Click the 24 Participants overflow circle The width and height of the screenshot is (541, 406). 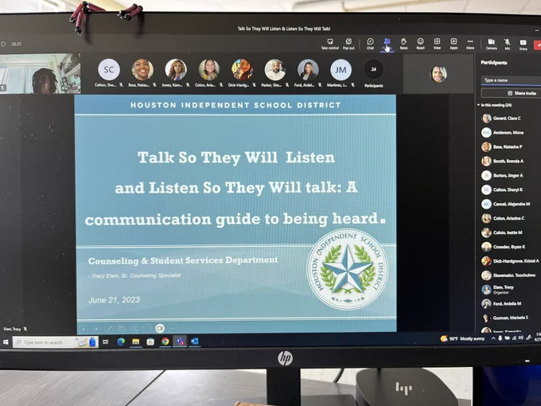pyautogui.click(x=373, y=70)
